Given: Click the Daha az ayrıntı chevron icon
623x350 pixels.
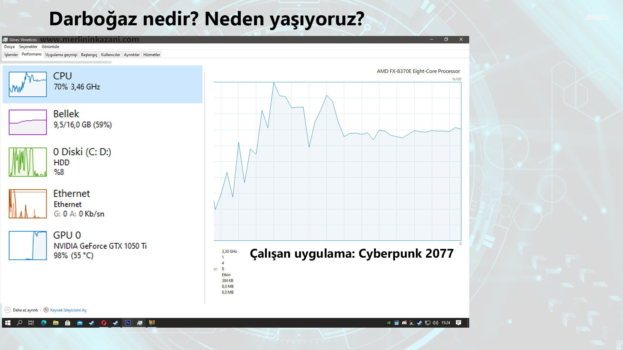Looking at the screenshot, I should [8, 310].
